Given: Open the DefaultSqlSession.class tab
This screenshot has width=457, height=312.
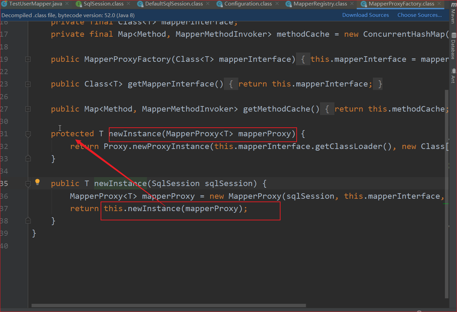Looking at the screenshot, I should click(174, 4).
